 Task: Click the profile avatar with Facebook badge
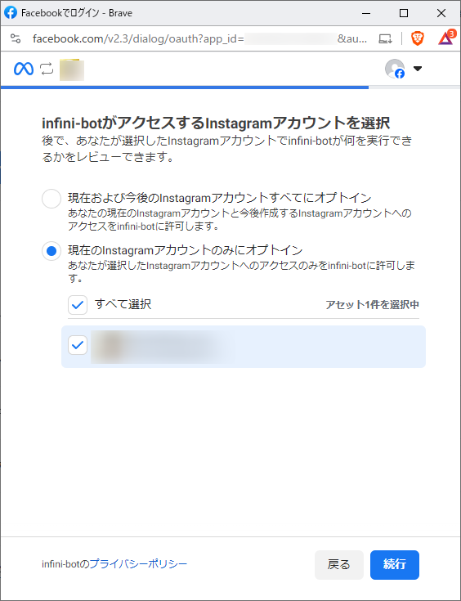(395, 69)
